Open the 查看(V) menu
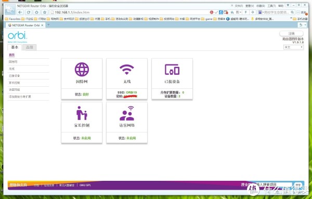Screen dimensions: 312x199 (x=250, y=6)
